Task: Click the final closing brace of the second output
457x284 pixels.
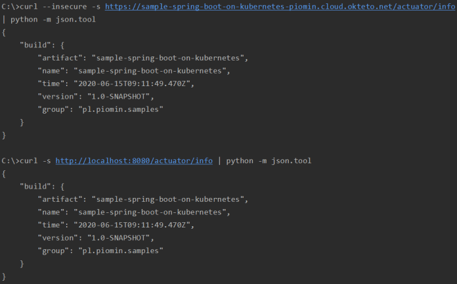Action: tap(5, 275)
